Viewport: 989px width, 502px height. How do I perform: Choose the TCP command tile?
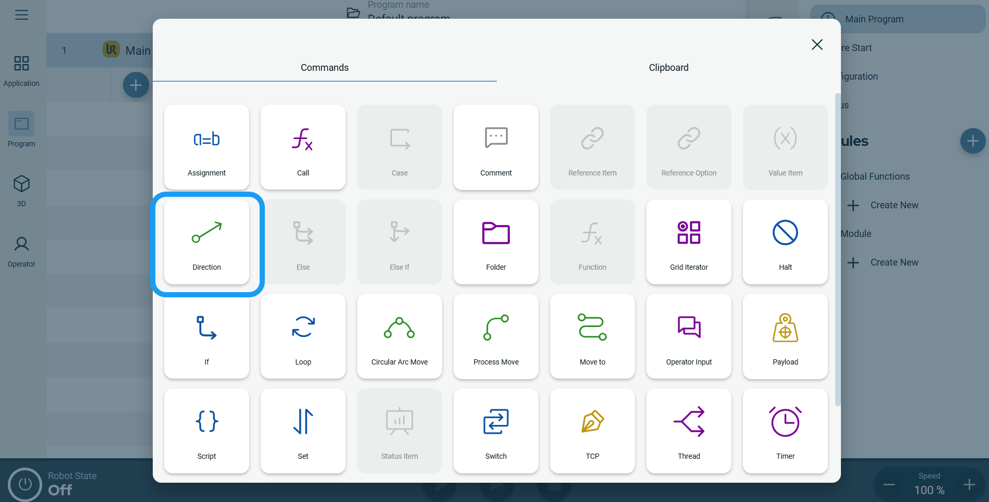(x=592, y=431)
